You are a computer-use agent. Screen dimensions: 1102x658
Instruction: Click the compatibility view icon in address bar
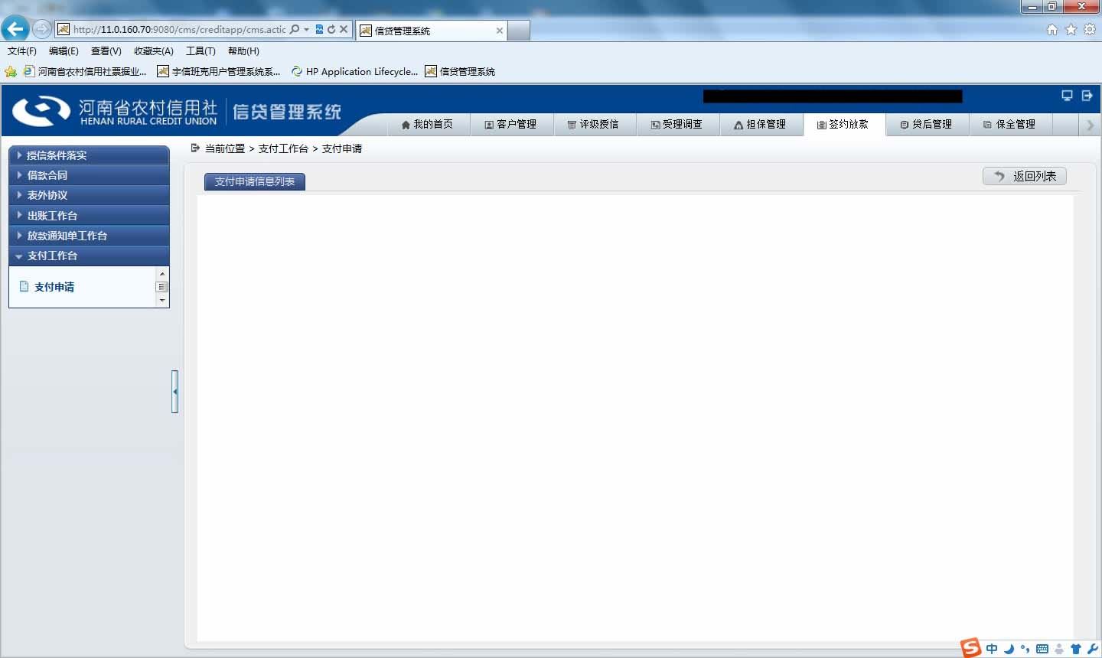click(x=320, y=29)
